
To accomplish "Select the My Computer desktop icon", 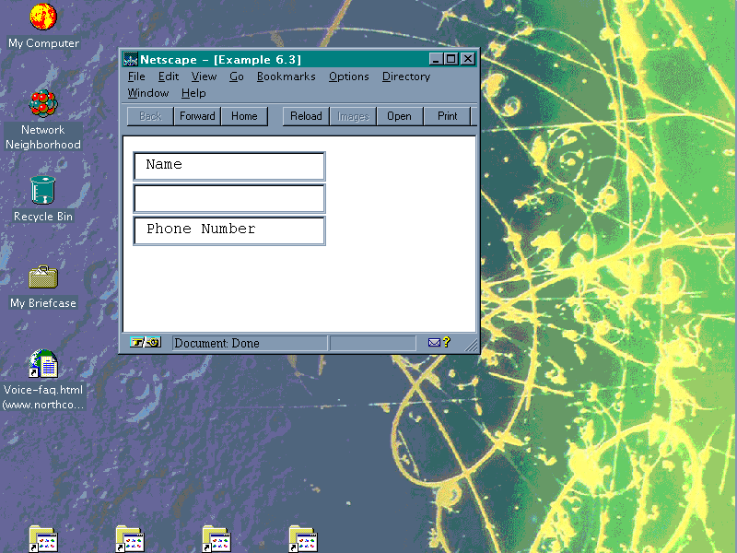I will (43, 17).
